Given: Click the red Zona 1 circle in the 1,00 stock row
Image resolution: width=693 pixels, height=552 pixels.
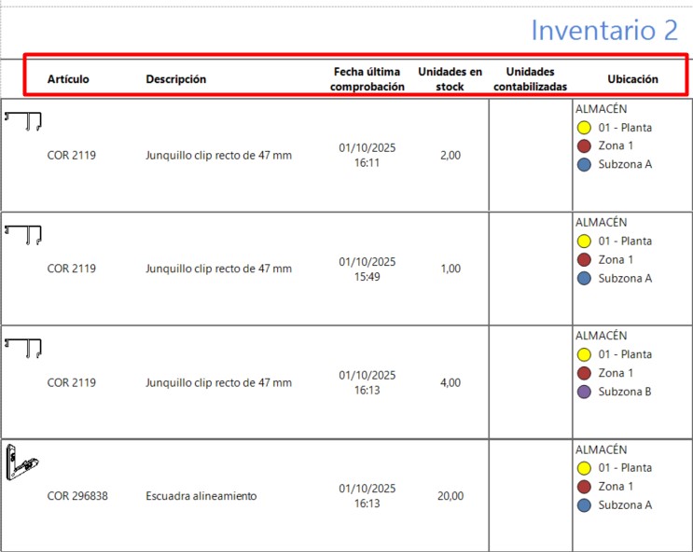Looking at the screenshot, I should pos(584,260).
